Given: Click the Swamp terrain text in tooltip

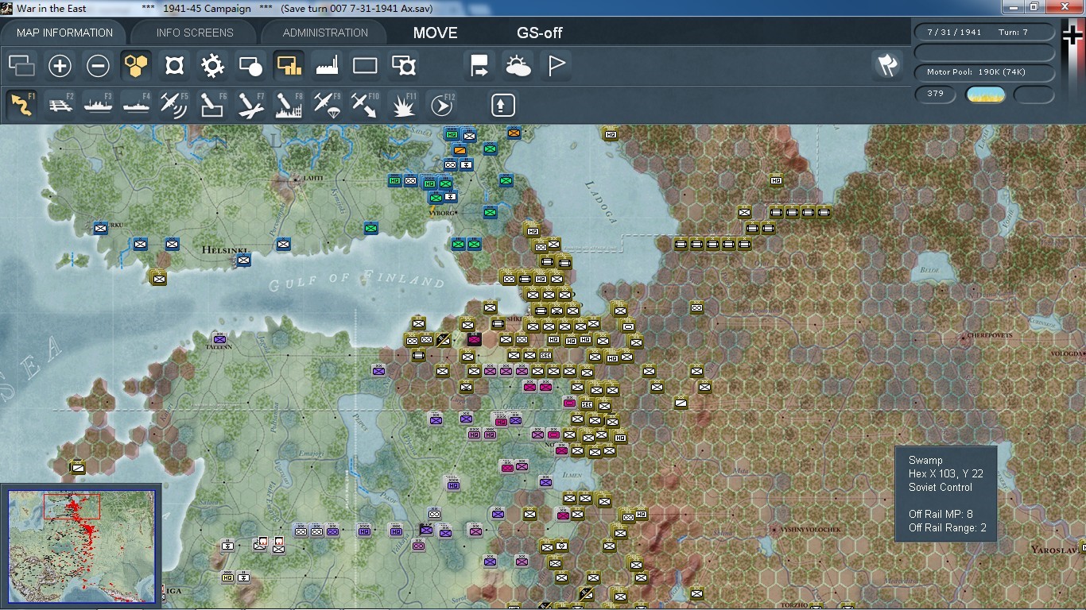Looking at the screenshot, I should coord(925,461).
